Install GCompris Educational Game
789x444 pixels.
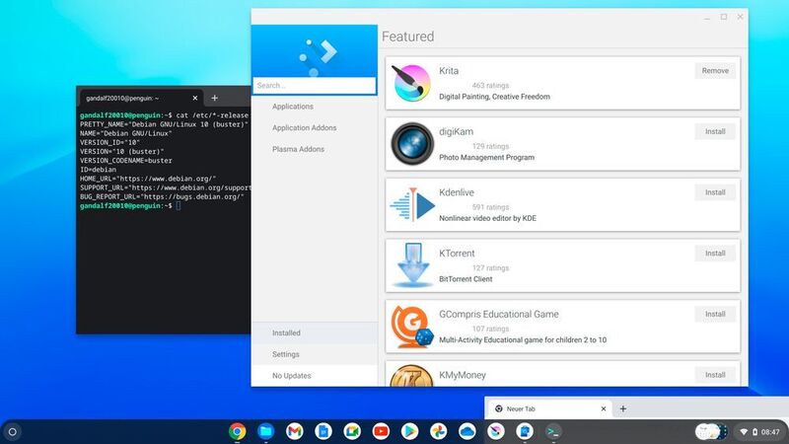715,314
